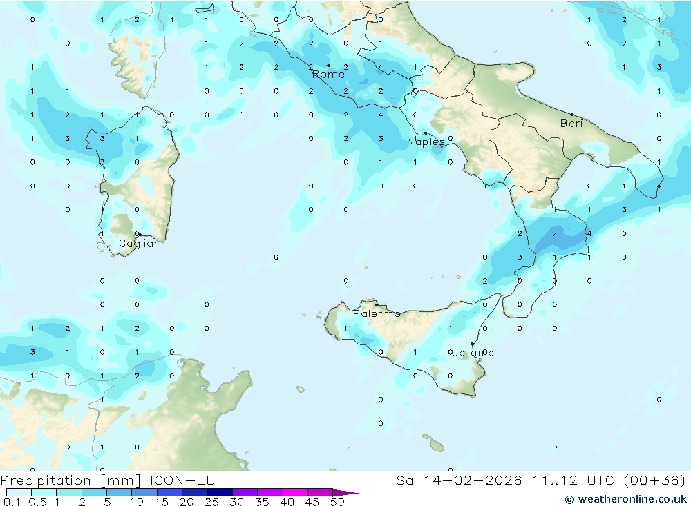Select the 0.1–0.5 mm legend color swatch
The height and width of the screenshot is (506, 691).
click(19, 492)
